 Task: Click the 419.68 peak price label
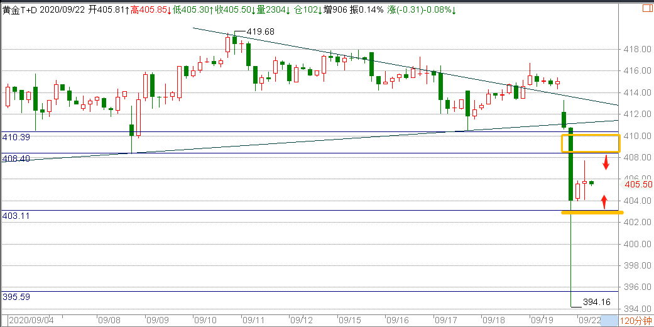[261, 31]
